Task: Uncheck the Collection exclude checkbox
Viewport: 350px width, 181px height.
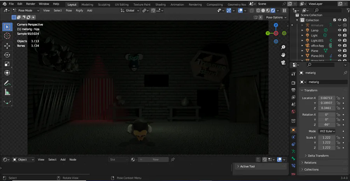Action: pyautogui.click(x=334, y=20)
